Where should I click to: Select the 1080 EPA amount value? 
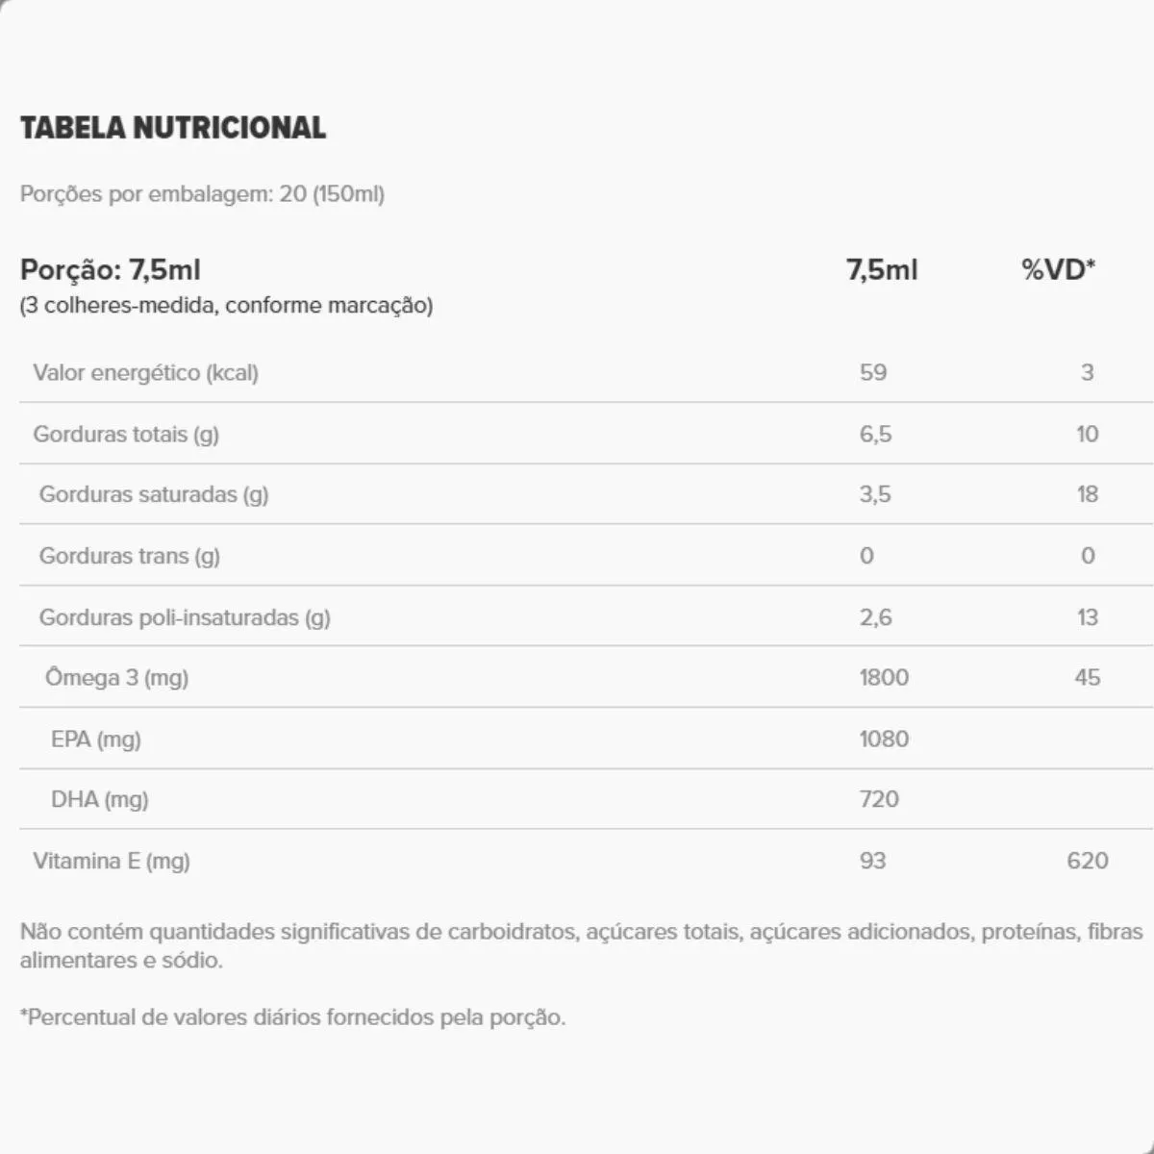point(884,740)
